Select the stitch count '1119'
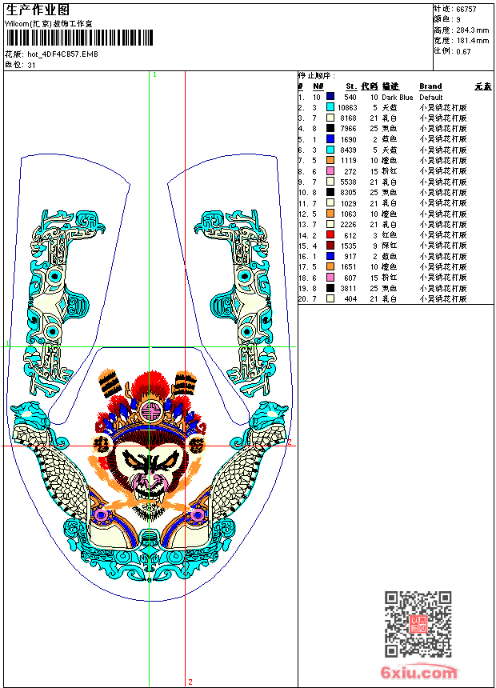Viewport: 496px width, 688px height. pyautogui.click(x=348, y=161)
